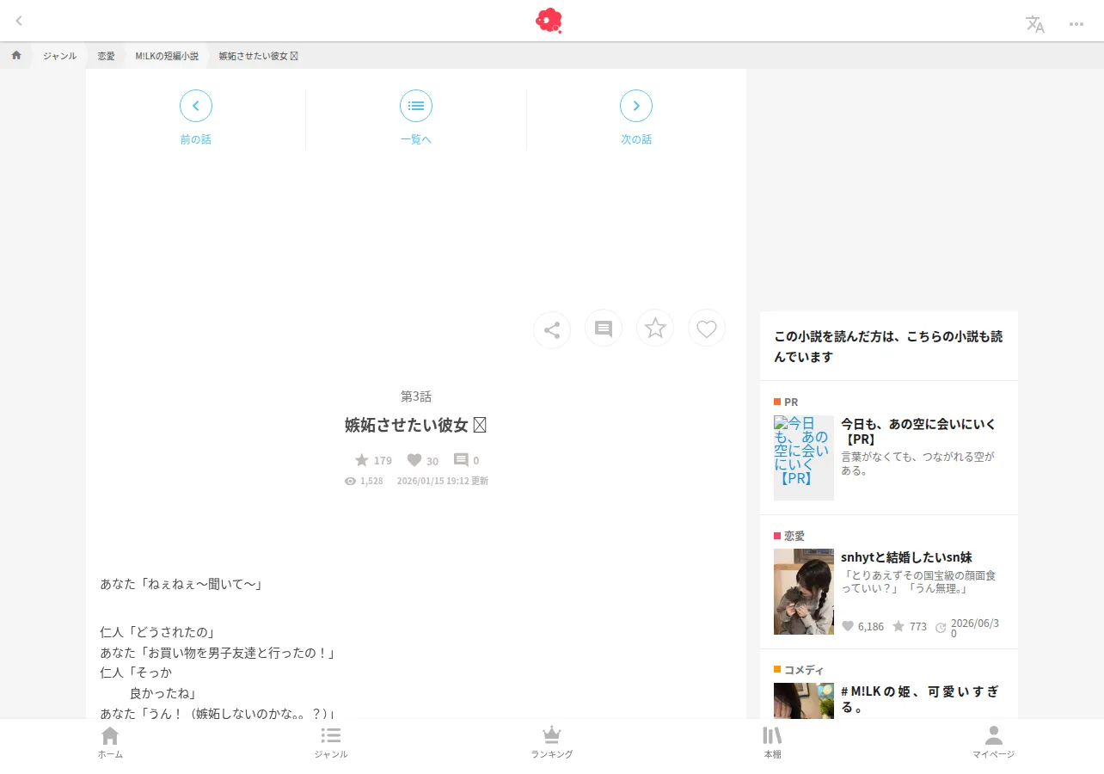Viewport: 1104px width, 774px height.
Task: Click the 179 star count
Action: [x=374, y=460]
